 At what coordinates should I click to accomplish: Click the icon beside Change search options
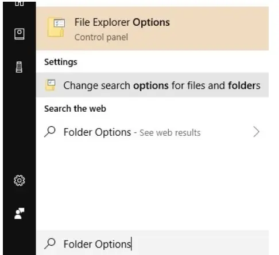point(51,85)
